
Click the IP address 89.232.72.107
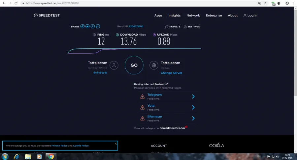[x=98, y=68]
